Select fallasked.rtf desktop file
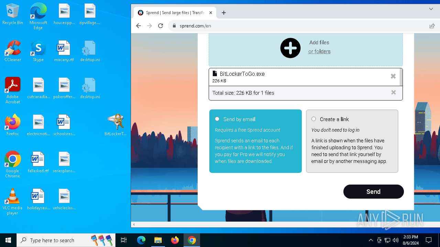The height and width of the screenshot is (247, 440). pos(38,162)
